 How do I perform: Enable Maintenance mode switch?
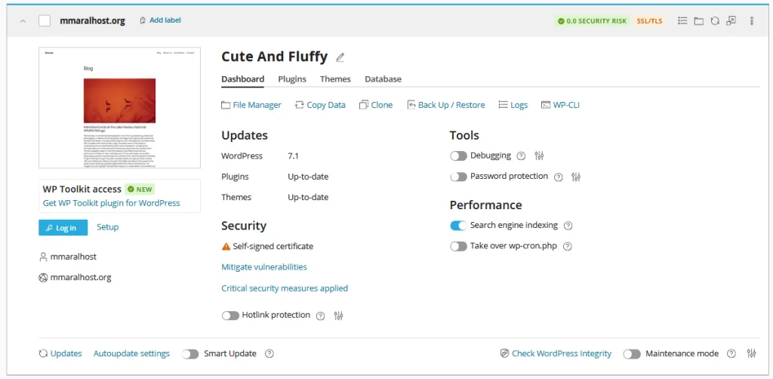pos(632,354)
